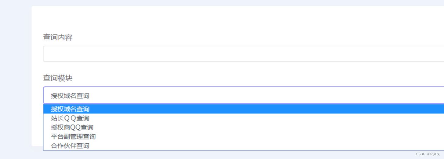Image resolution: width=444 pixels, height=159 pixels.
Task: Select the highlighted 授权域名查询 list option
Action: 70,109
